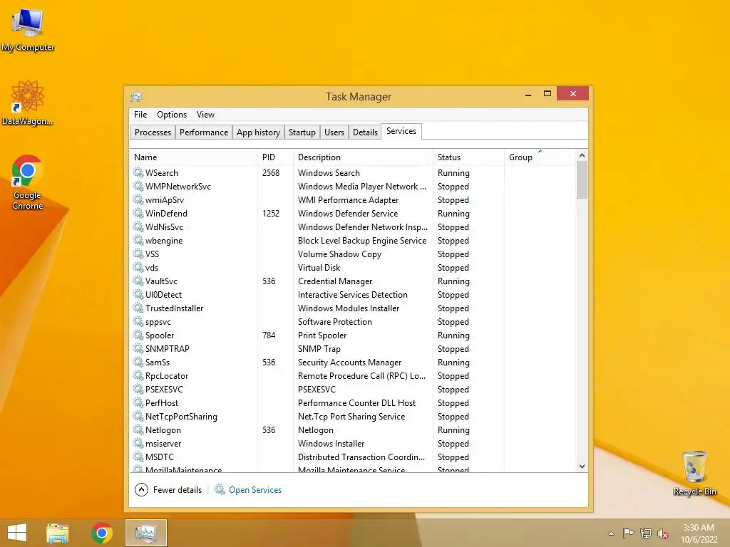Click the service icon beside PSEXESVC

coord(138,389)
